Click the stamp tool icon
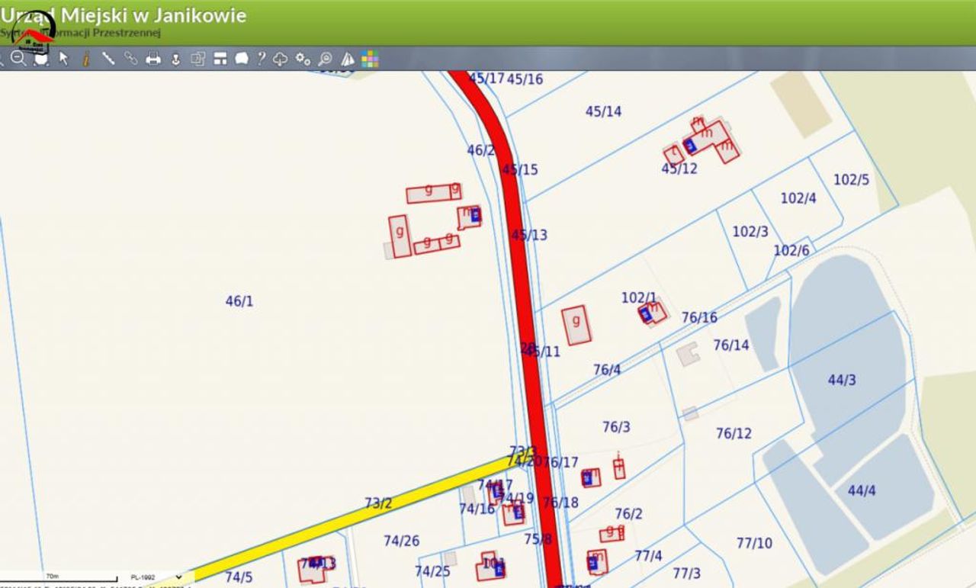The width and height of the screenshot is (976, 588). pyautogui.click(x=175, y=59)
